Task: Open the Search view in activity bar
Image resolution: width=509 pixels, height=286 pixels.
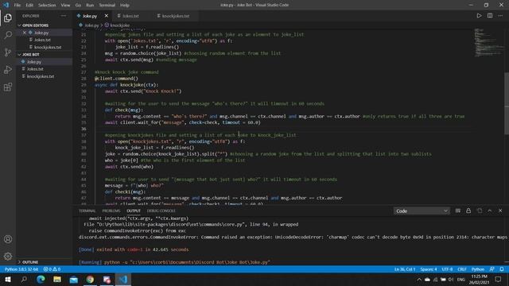Action: [x=8, y=35]
